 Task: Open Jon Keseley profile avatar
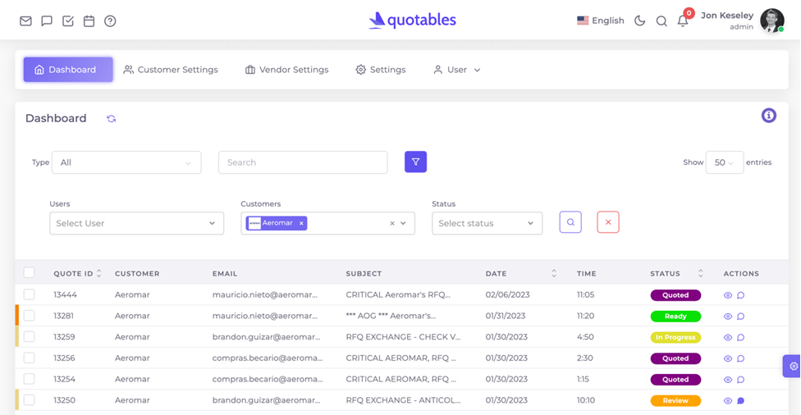772,21
